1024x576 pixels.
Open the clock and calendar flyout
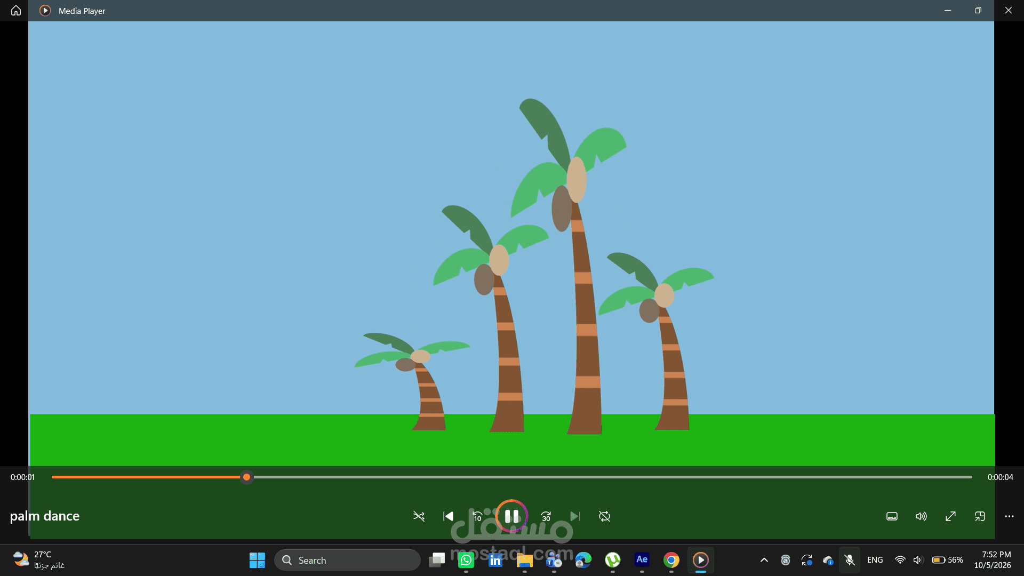tap(993, 560)
